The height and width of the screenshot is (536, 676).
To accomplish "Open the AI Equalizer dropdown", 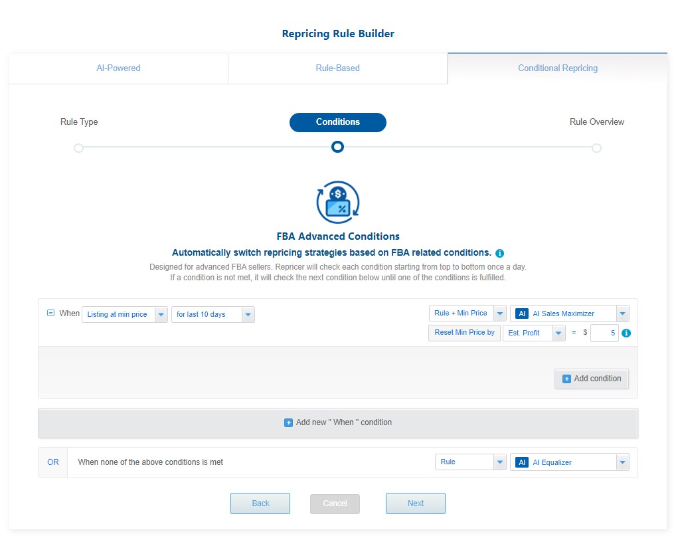I will [x=570, y=462].
